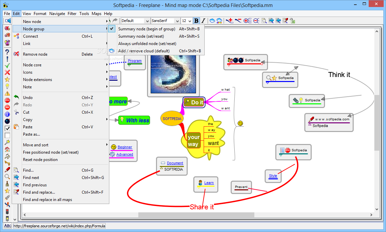
Task: Apply the red no-entry icon
Action: coord(7,107)
